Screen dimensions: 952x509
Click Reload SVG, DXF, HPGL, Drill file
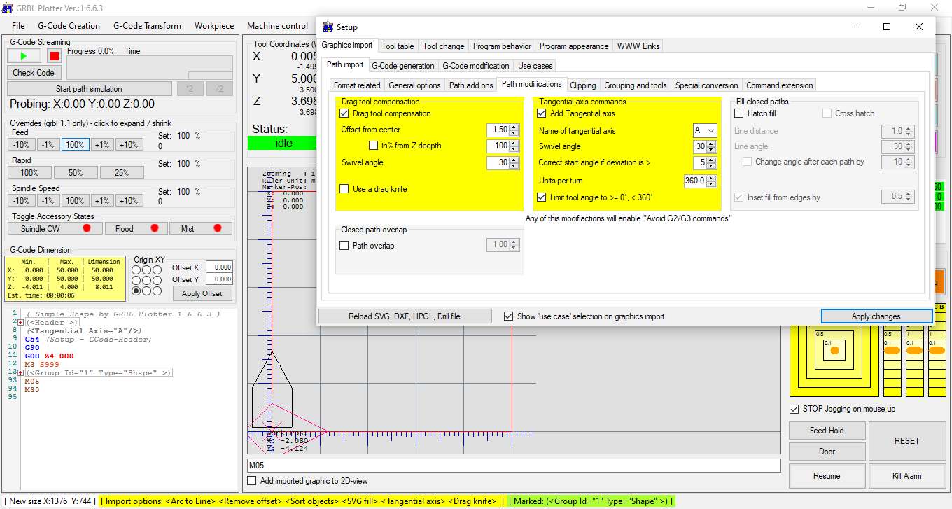click(405, 316)
